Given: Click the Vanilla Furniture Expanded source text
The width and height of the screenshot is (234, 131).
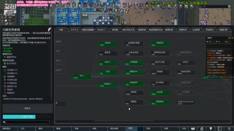Looking at the screenshot, I should tap(23, 99).
